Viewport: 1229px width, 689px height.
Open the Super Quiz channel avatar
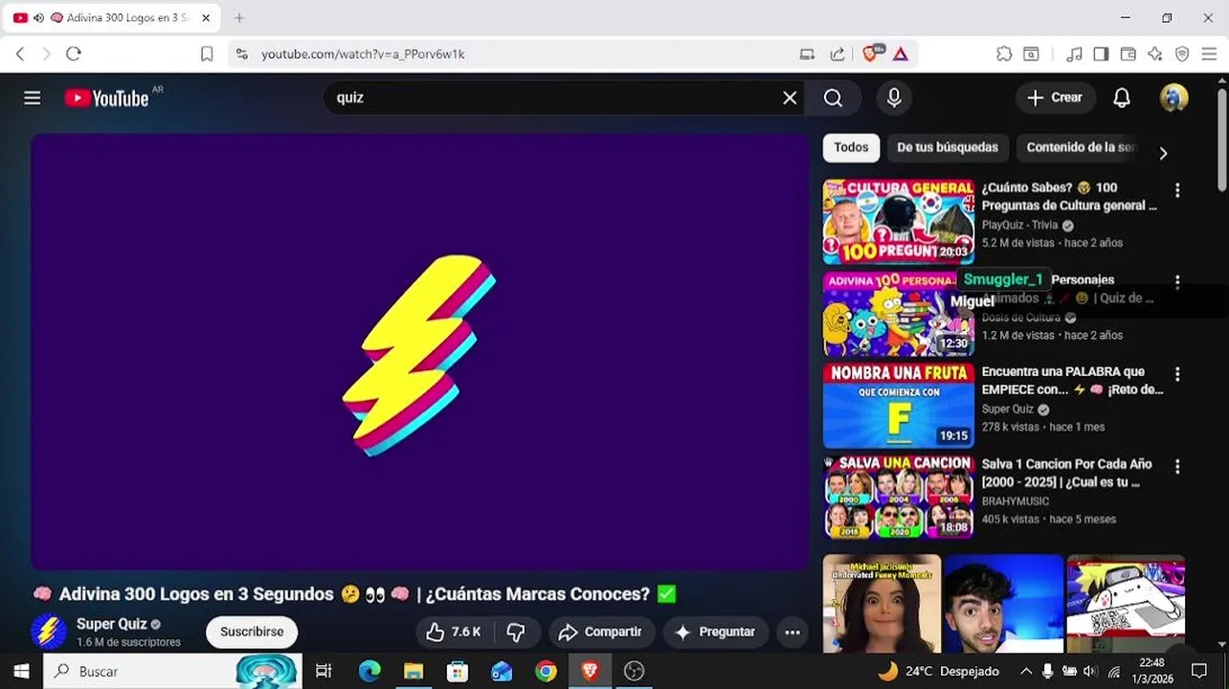(48, 632)
